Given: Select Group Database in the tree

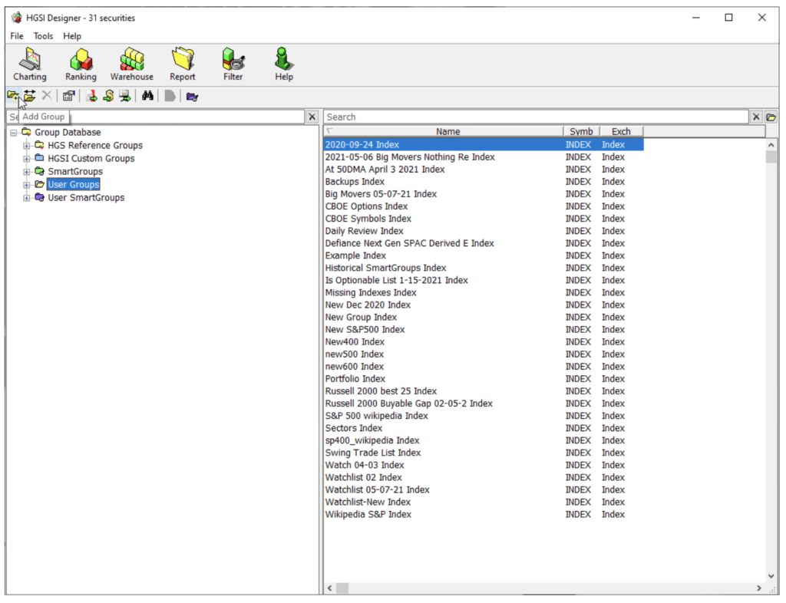Looking at the screenshot, I should (68, 132).
